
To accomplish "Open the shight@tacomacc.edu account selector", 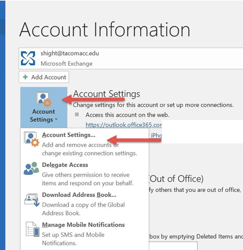I will tap(131, 58).
